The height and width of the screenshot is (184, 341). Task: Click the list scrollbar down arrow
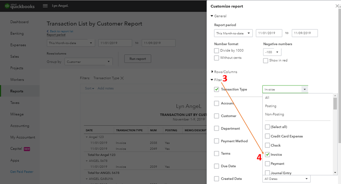[335, 173]
